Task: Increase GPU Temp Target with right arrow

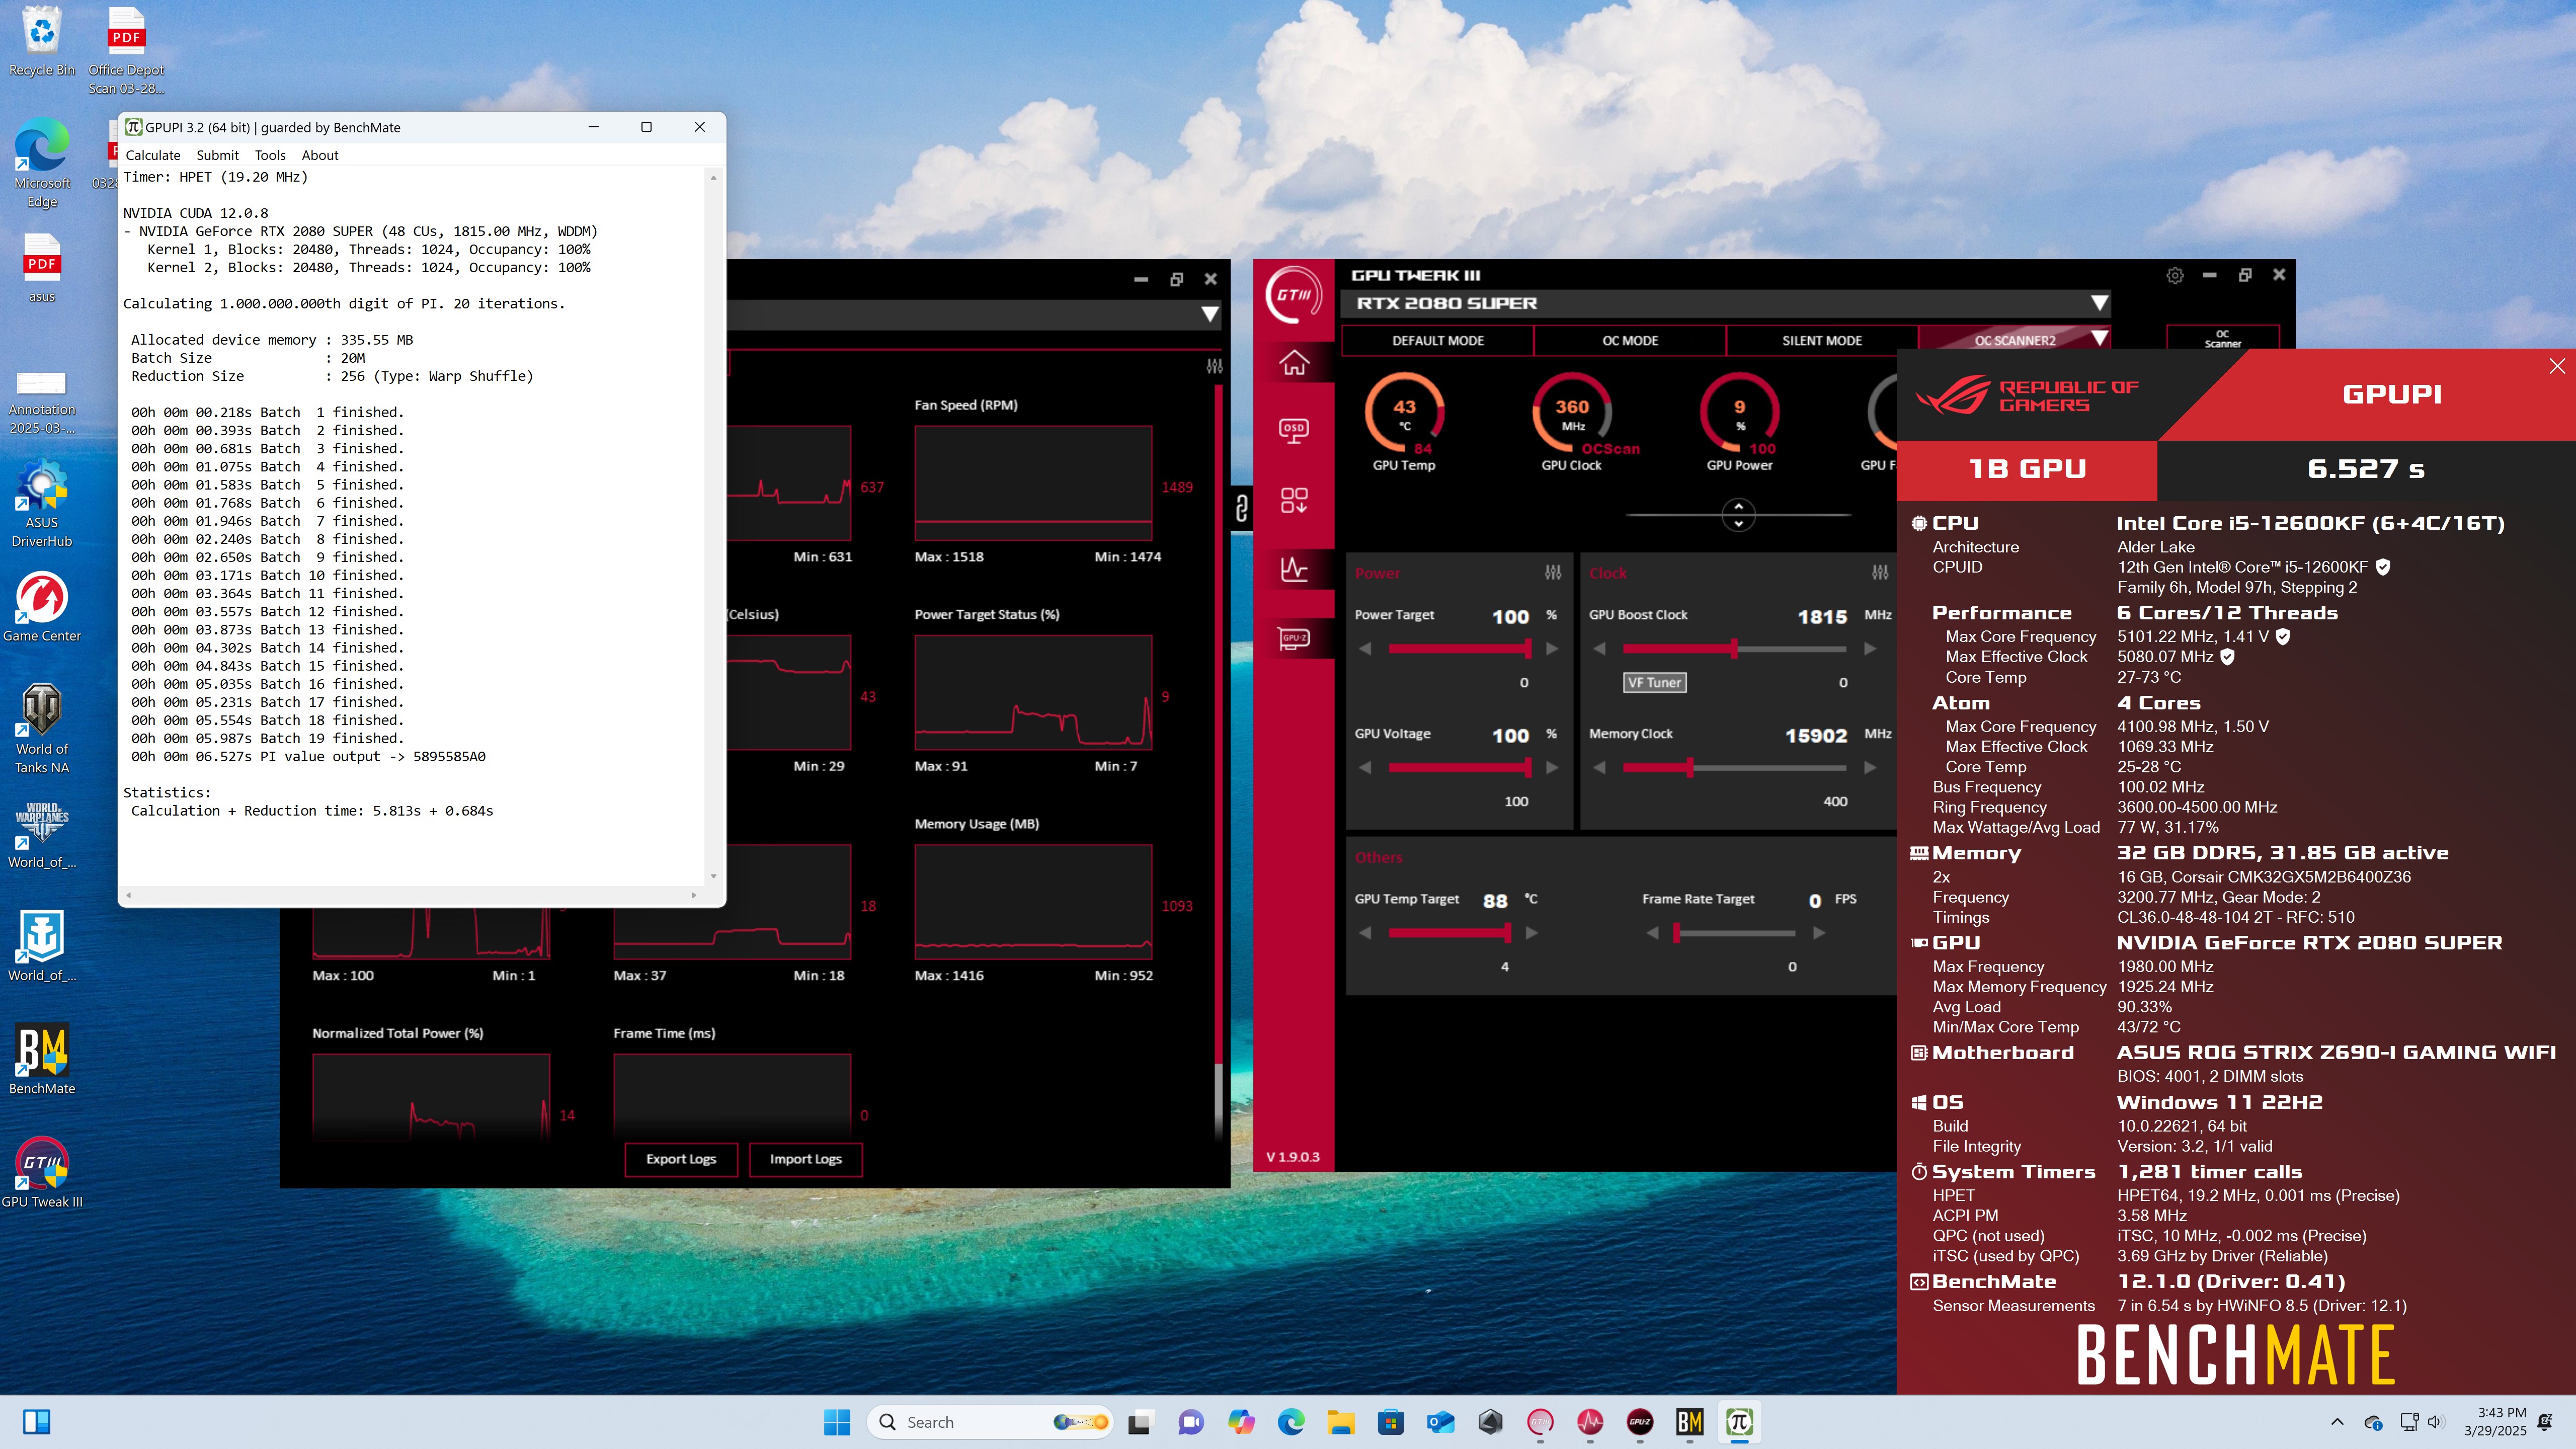Action: point(1531,932)
